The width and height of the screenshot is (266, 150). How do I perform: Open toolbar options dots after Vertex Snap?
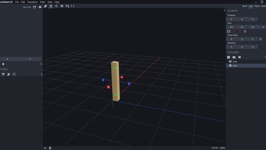[x=72, y=6]
